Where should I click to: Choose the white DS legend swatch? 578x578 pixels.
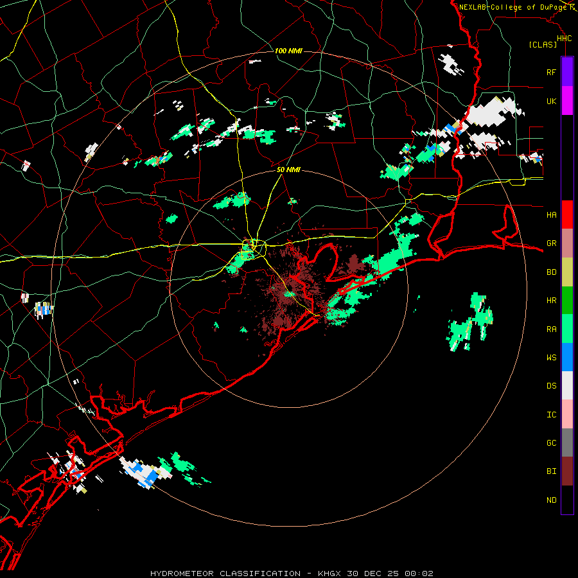[567, 385]
